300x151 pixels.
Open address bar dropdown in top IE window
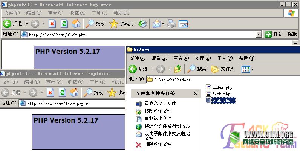(x=259, y=34)
